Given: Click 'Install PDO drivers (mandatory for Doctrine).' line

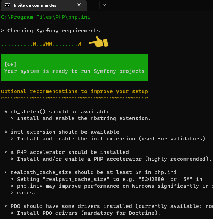Looking at the screenshot, I should click(x=86, y=213).
